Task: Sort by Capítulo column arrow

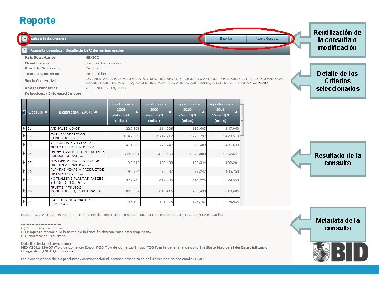Action: click(46, 112)
